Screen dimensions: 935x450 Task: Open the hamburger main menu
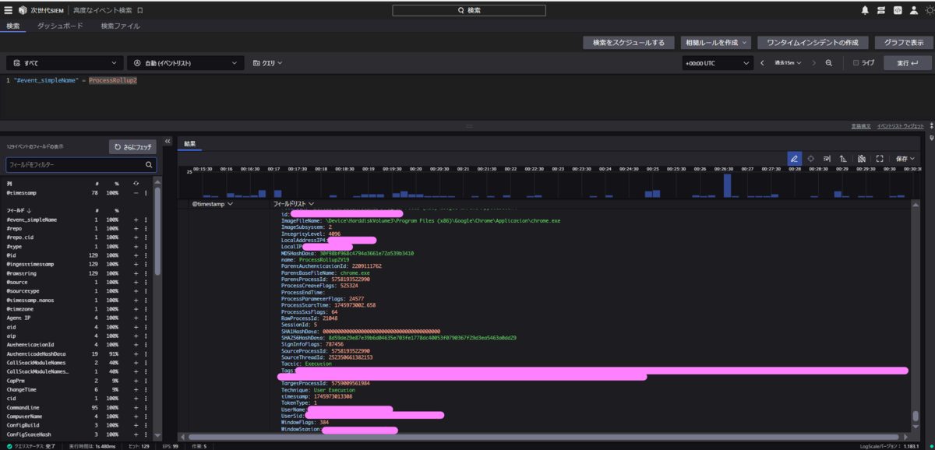(x=9, y=10)
